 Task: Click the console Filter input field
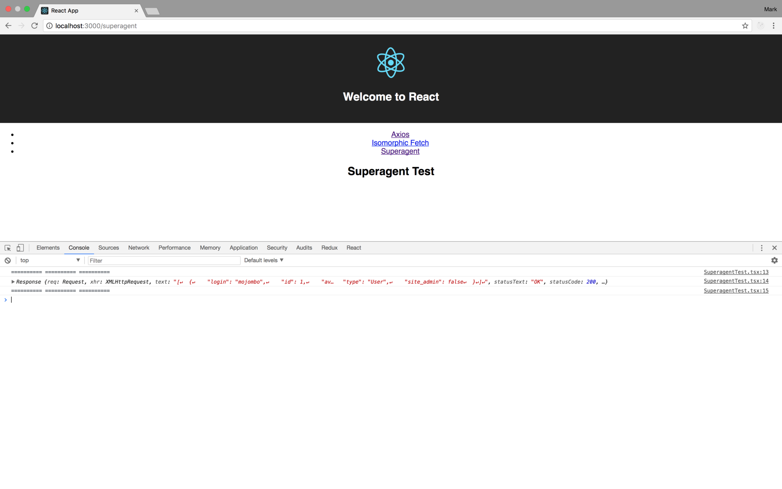164,260
